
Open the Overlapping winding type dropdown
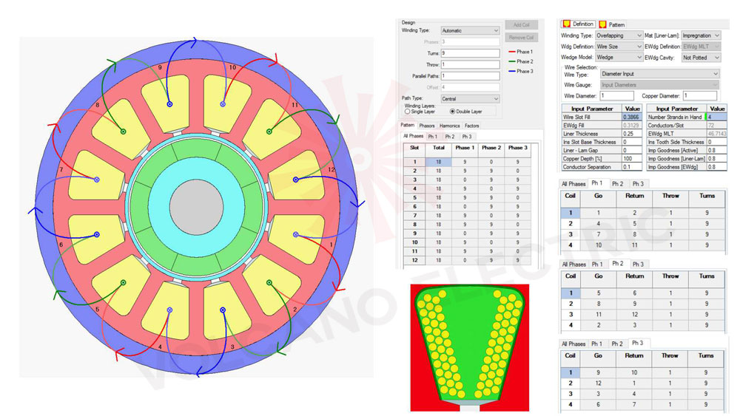[619, 35]
